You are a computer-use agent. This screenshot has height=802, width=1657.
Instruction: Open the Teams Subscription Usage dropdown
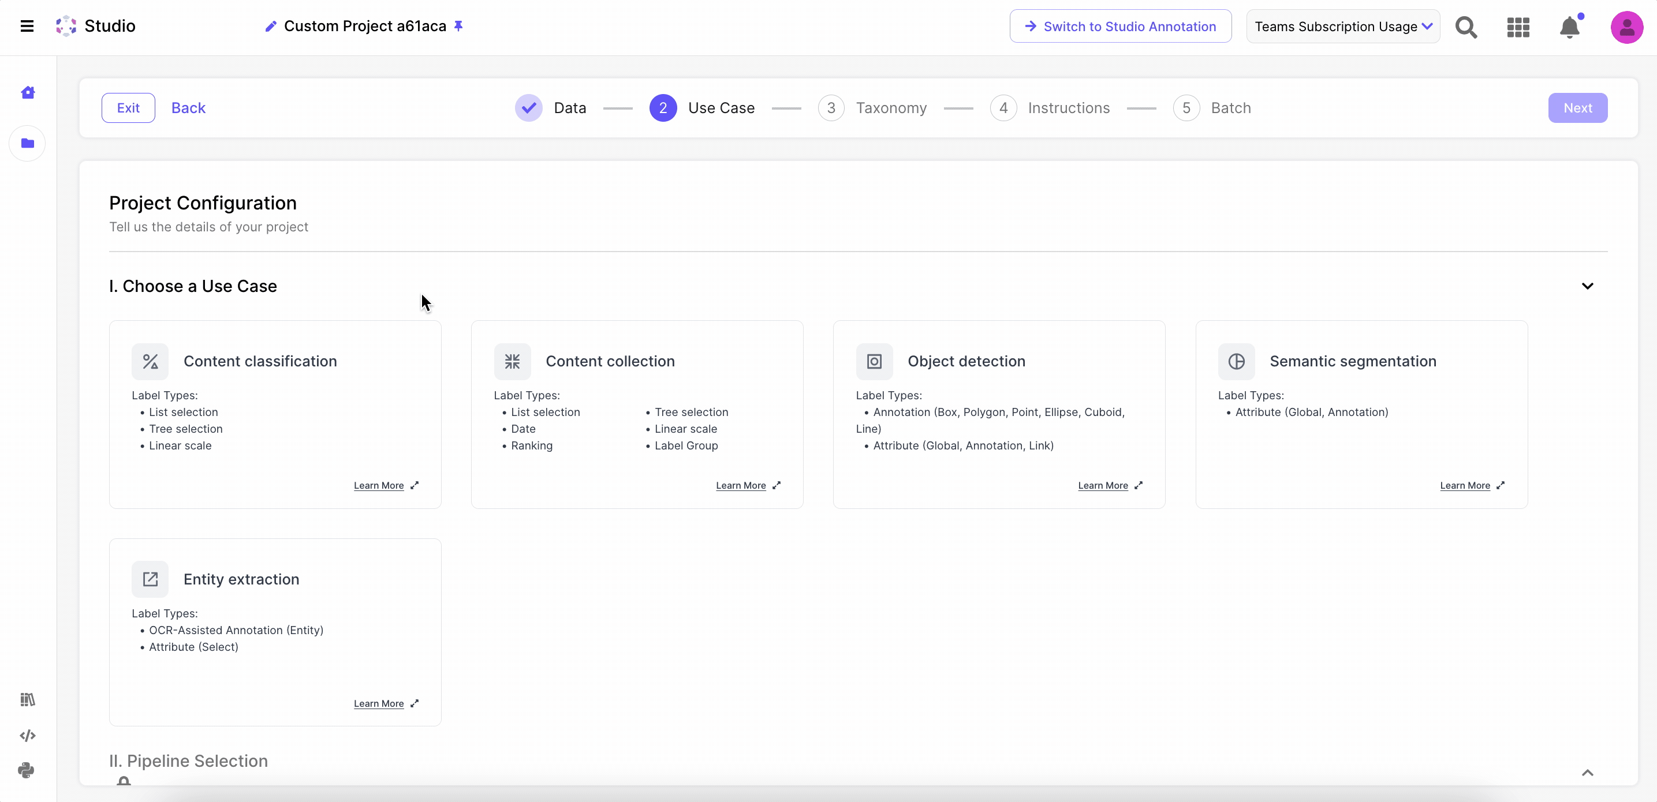1342,27
